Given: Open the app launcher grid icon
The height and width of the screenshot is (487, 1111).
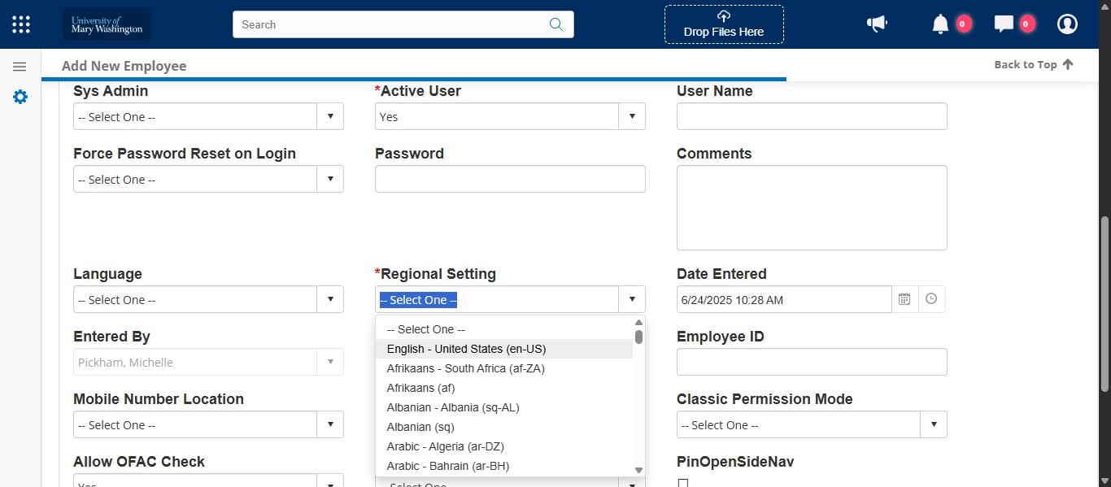Looking at the screenshot, I should (x=21, y=24).
